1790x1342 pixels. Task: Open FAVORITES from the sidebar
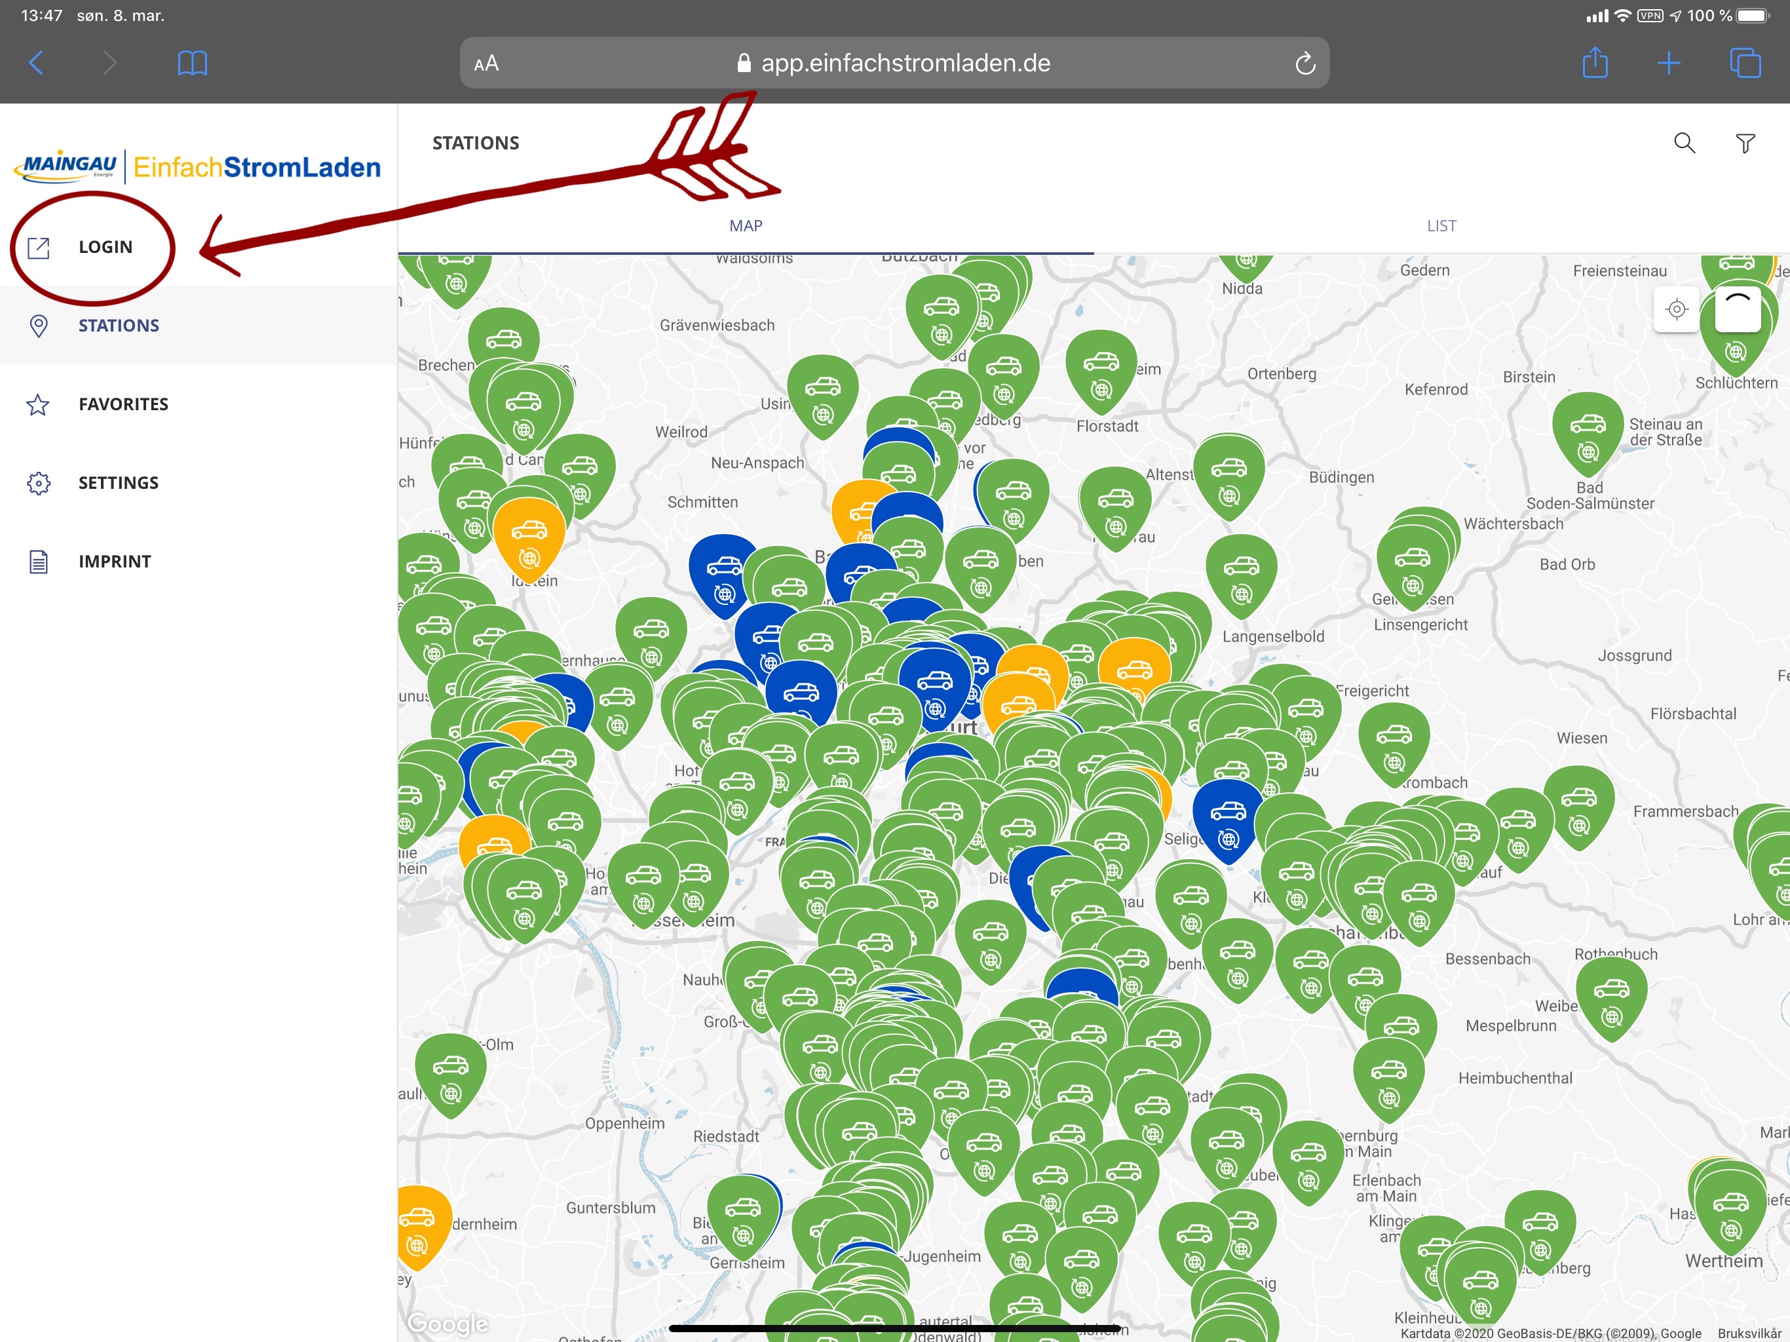123,404
